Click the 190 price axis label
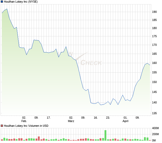162x143 pixels. tap(154, 12)
